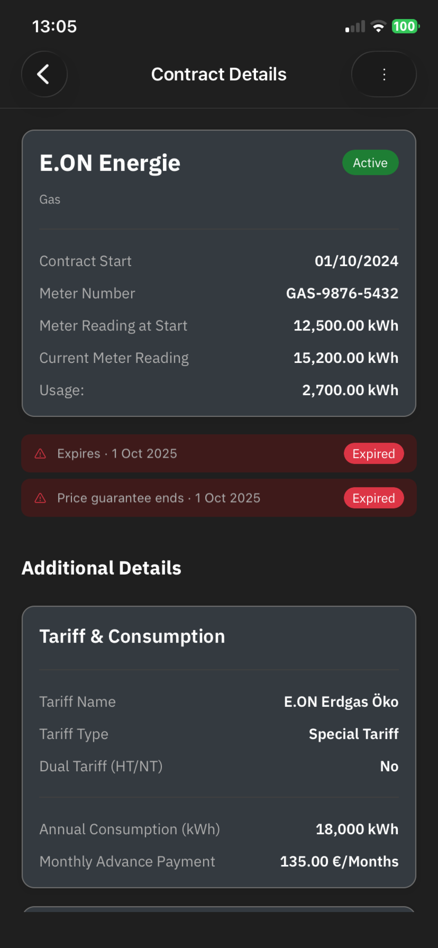Tap the cellular signal bars icon
438x948 pixels.
(x=355, y=26)
